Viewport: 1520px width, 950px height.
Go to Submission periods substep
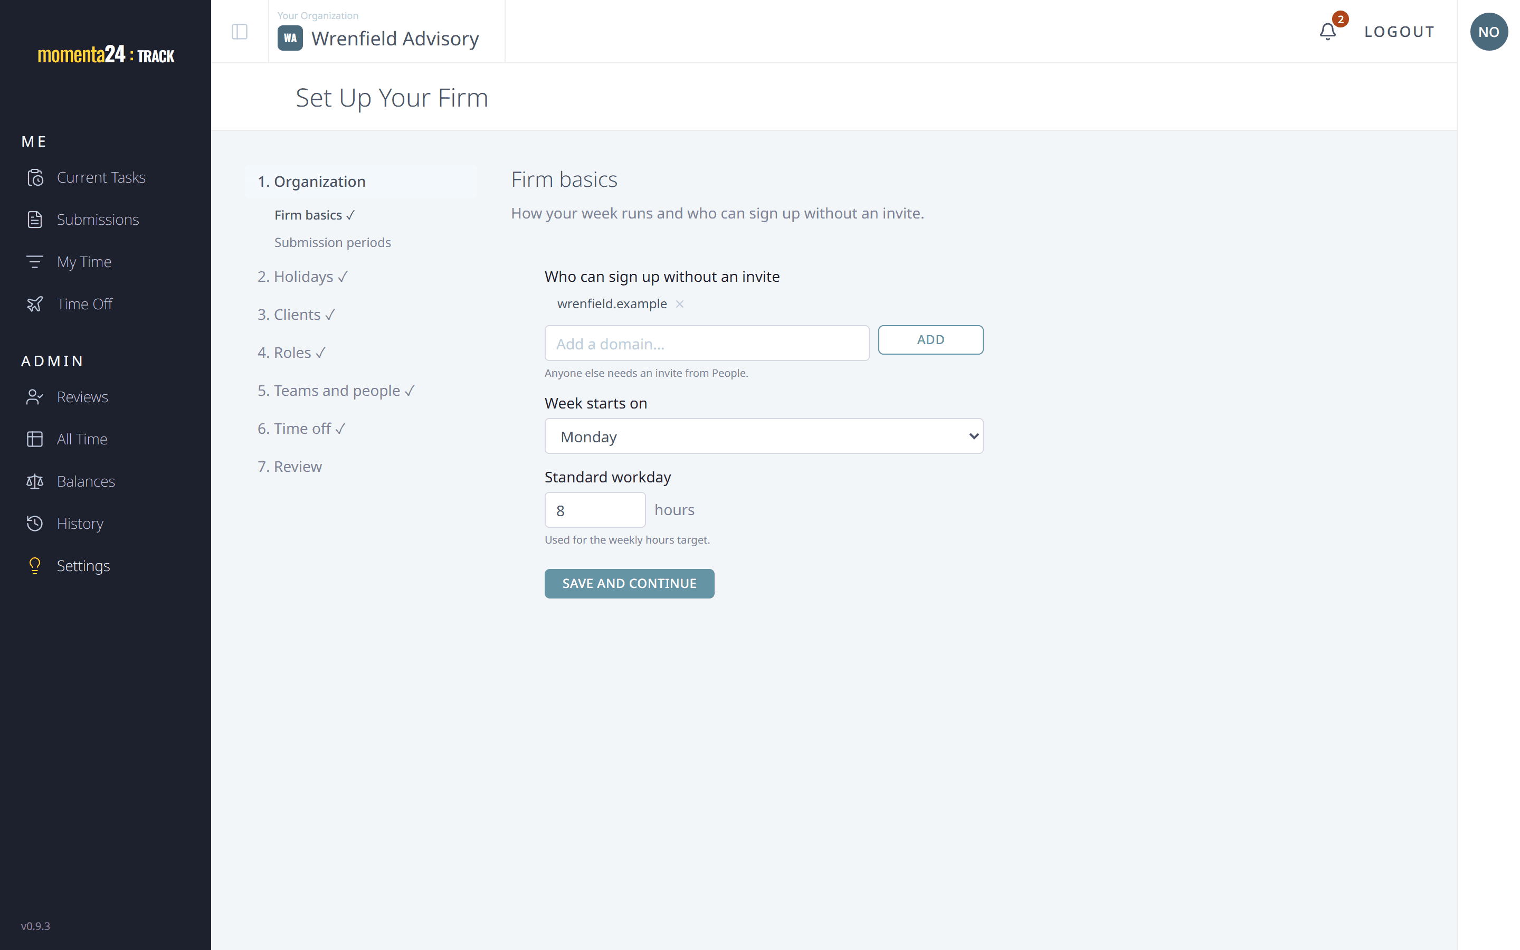click(332, 243)
